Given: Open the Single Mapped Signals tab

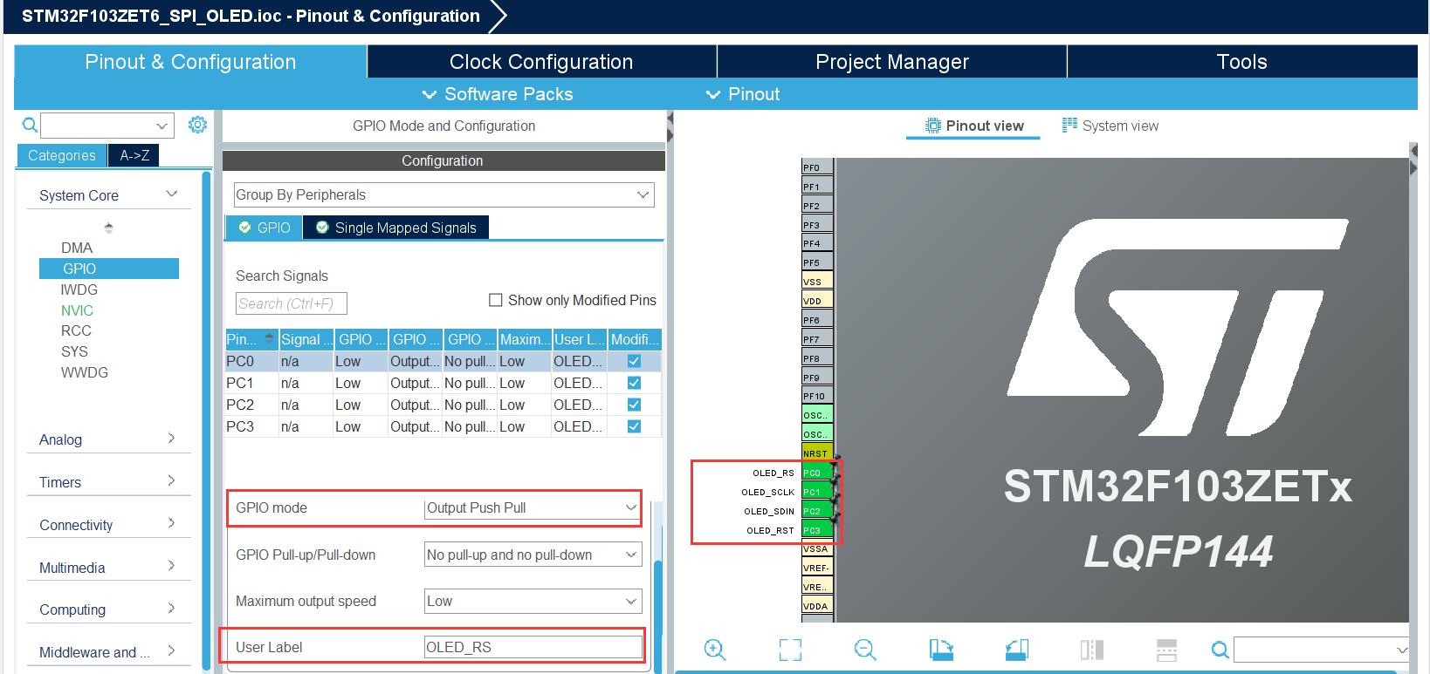Looking at the screenshot, I should coord(396,228).
